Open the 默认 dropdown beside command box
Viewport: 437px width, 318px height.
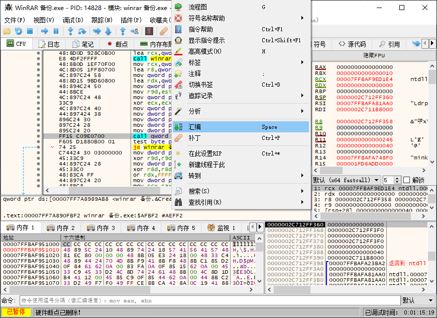click(418, 301)
